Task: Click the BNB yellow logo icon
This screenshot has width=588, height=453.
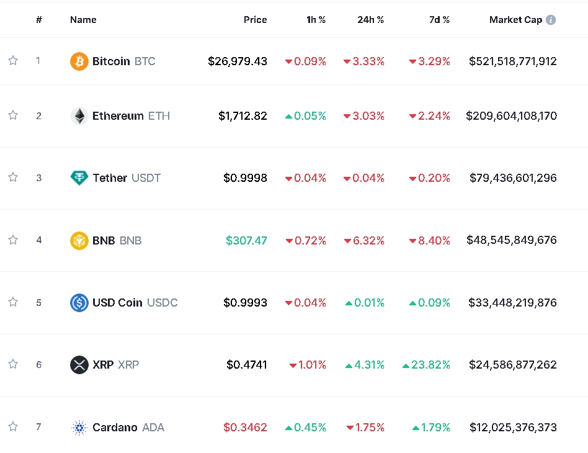Action: tap(79, 240)
